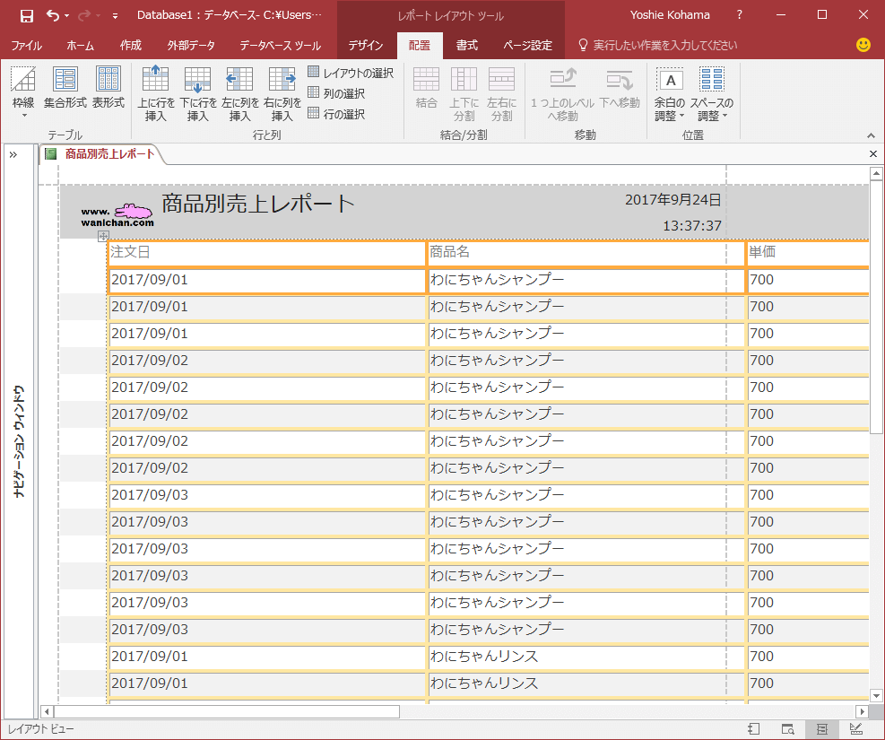Click 上に行を挿入 insert row above
Viewport: 885px width, 740px height.
point(156,93)
